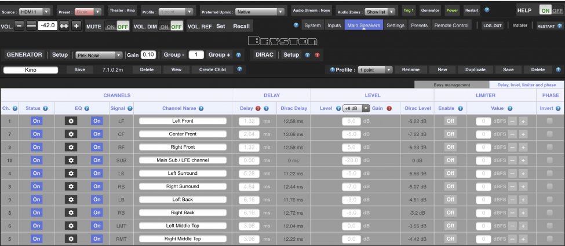Switch to the System tab
This screenshot has width=565, height=246.
point(312,25)
